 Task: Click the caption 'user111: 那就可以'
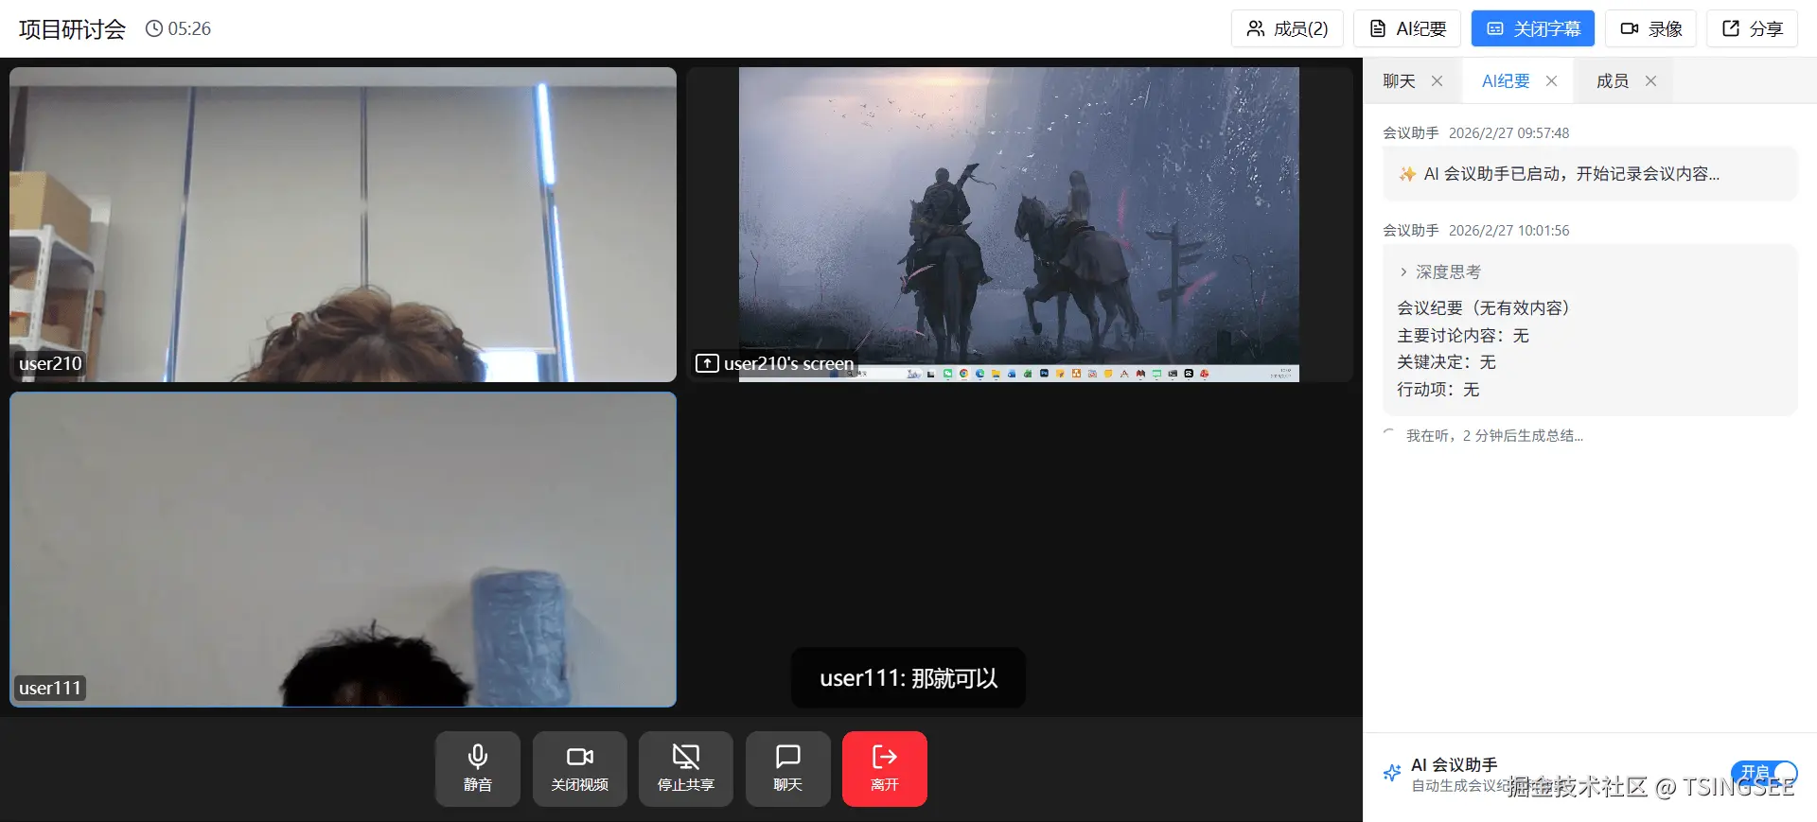[x=908, y=677]
